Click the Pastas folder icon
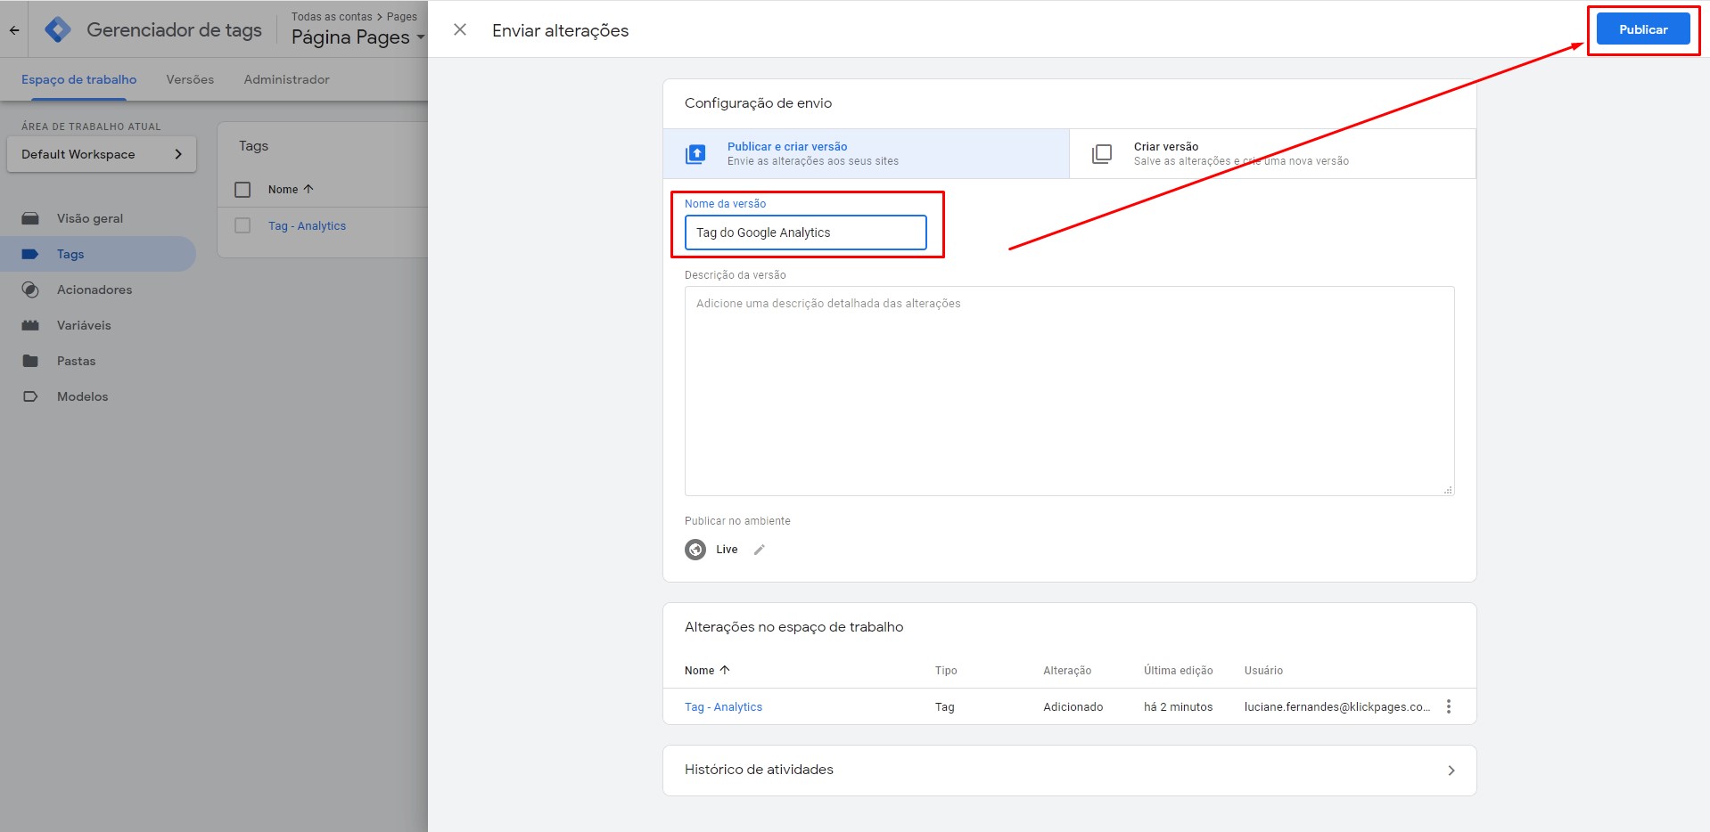 (x=30, y=361)
